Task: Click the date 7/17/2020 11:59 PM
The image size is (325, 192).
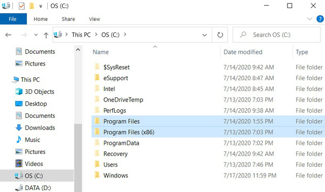Action: click(250, 175)
